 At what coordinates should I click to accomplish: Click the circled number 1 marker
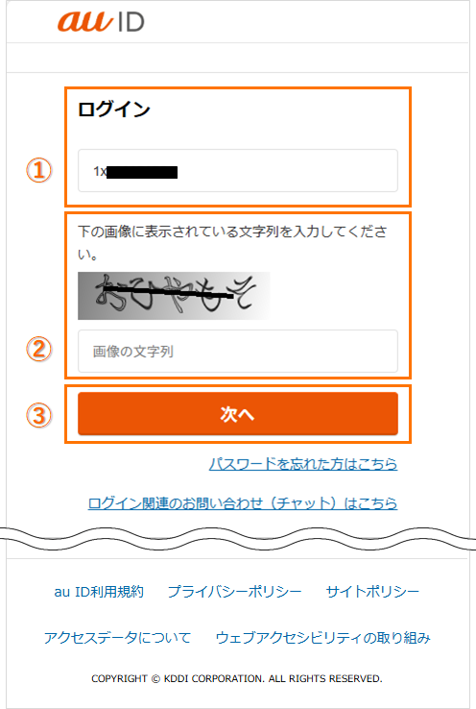[x=38, y=170]
